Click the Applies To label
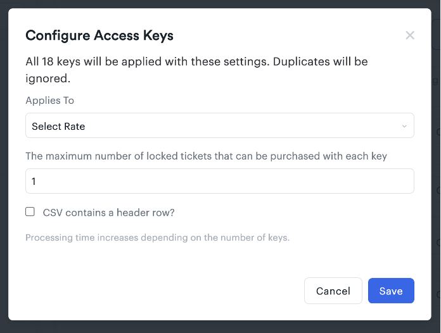441x333 pixels. click(x=49, y=101)
